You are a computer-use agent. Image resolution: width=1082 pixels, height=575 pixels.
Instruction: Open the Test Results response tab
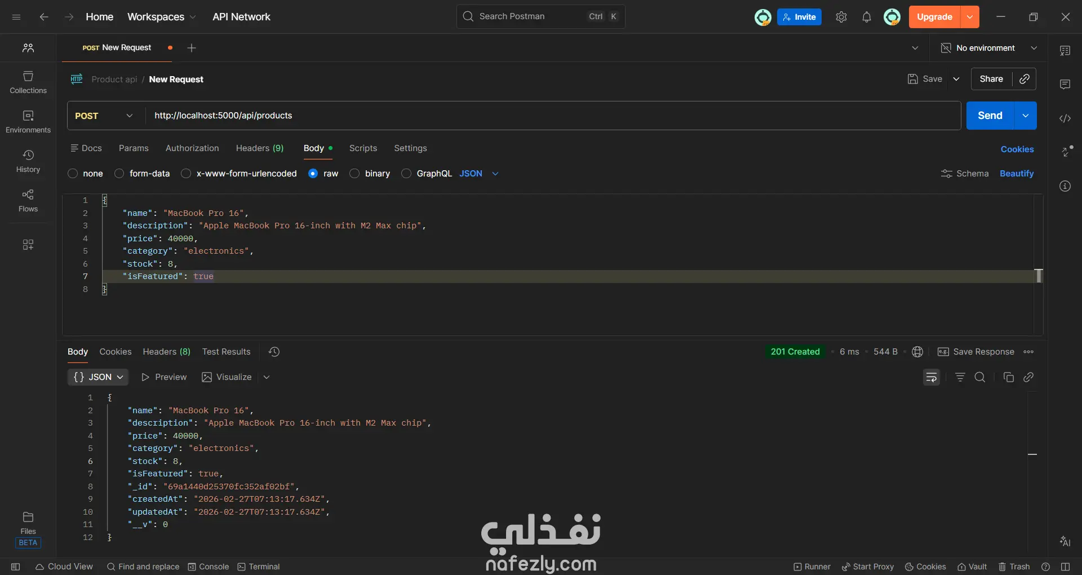pyautogui.click(x=227, y=352)
